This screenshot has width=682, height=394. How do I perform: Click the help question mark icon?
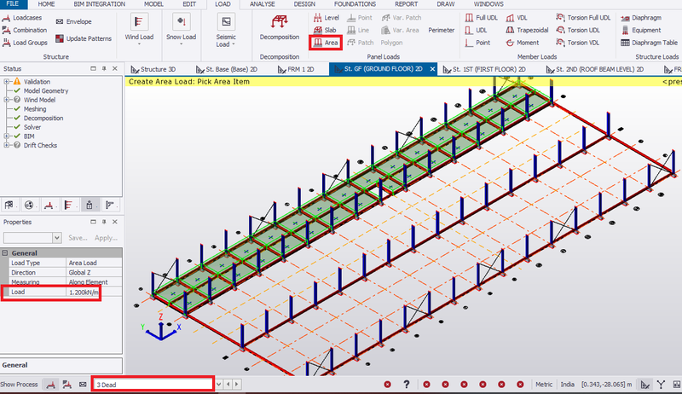point(407,385)
